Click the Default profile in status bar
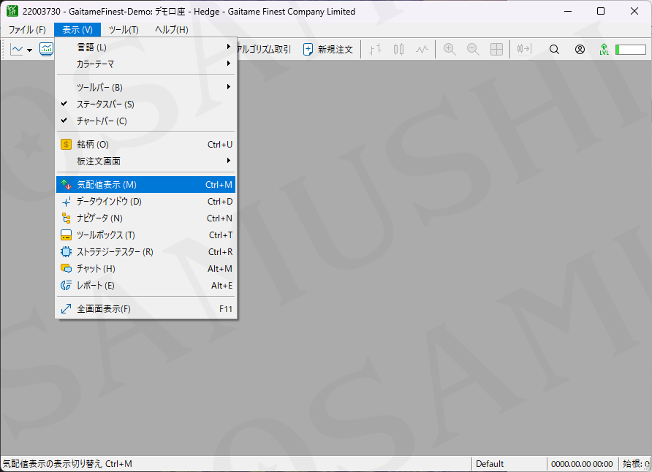The image size is (652, 472). pyautogui.click(x=490, y=464)
